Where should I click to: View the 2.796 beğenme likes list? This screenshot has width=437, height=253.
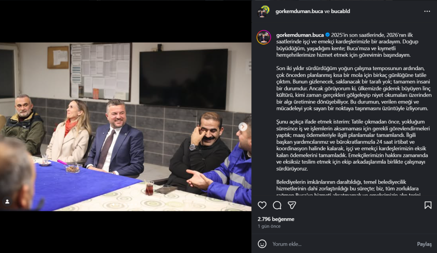(276, 219)
